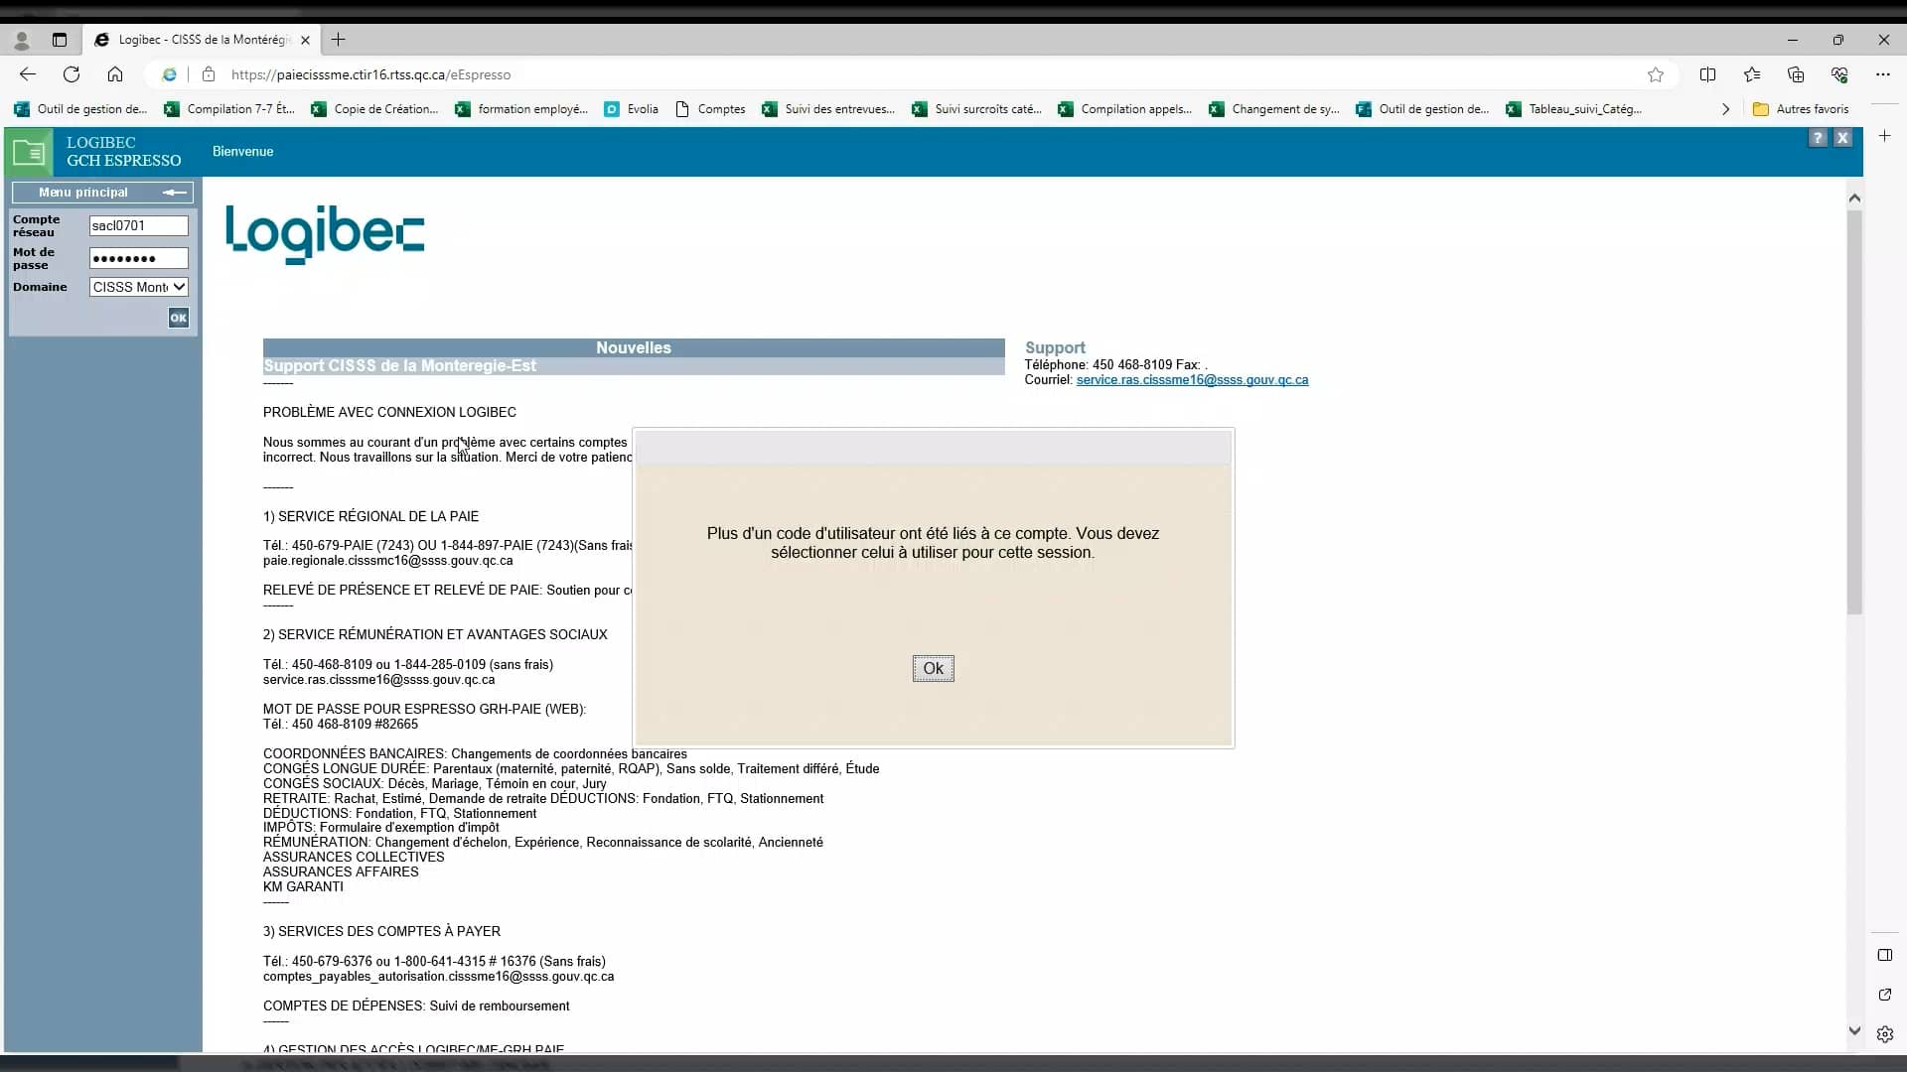Open Evolia bookmark
This screenshot has width=1907, height=1072.
tap(632, 109)
